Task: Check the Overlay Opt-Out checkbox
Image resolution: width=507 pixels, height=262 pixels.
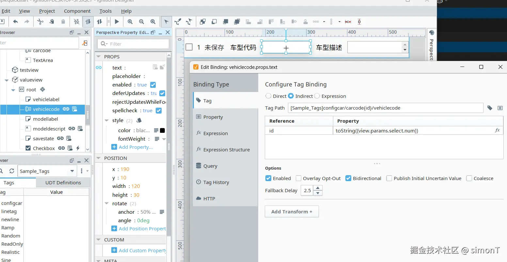Action: coord(298,178)
